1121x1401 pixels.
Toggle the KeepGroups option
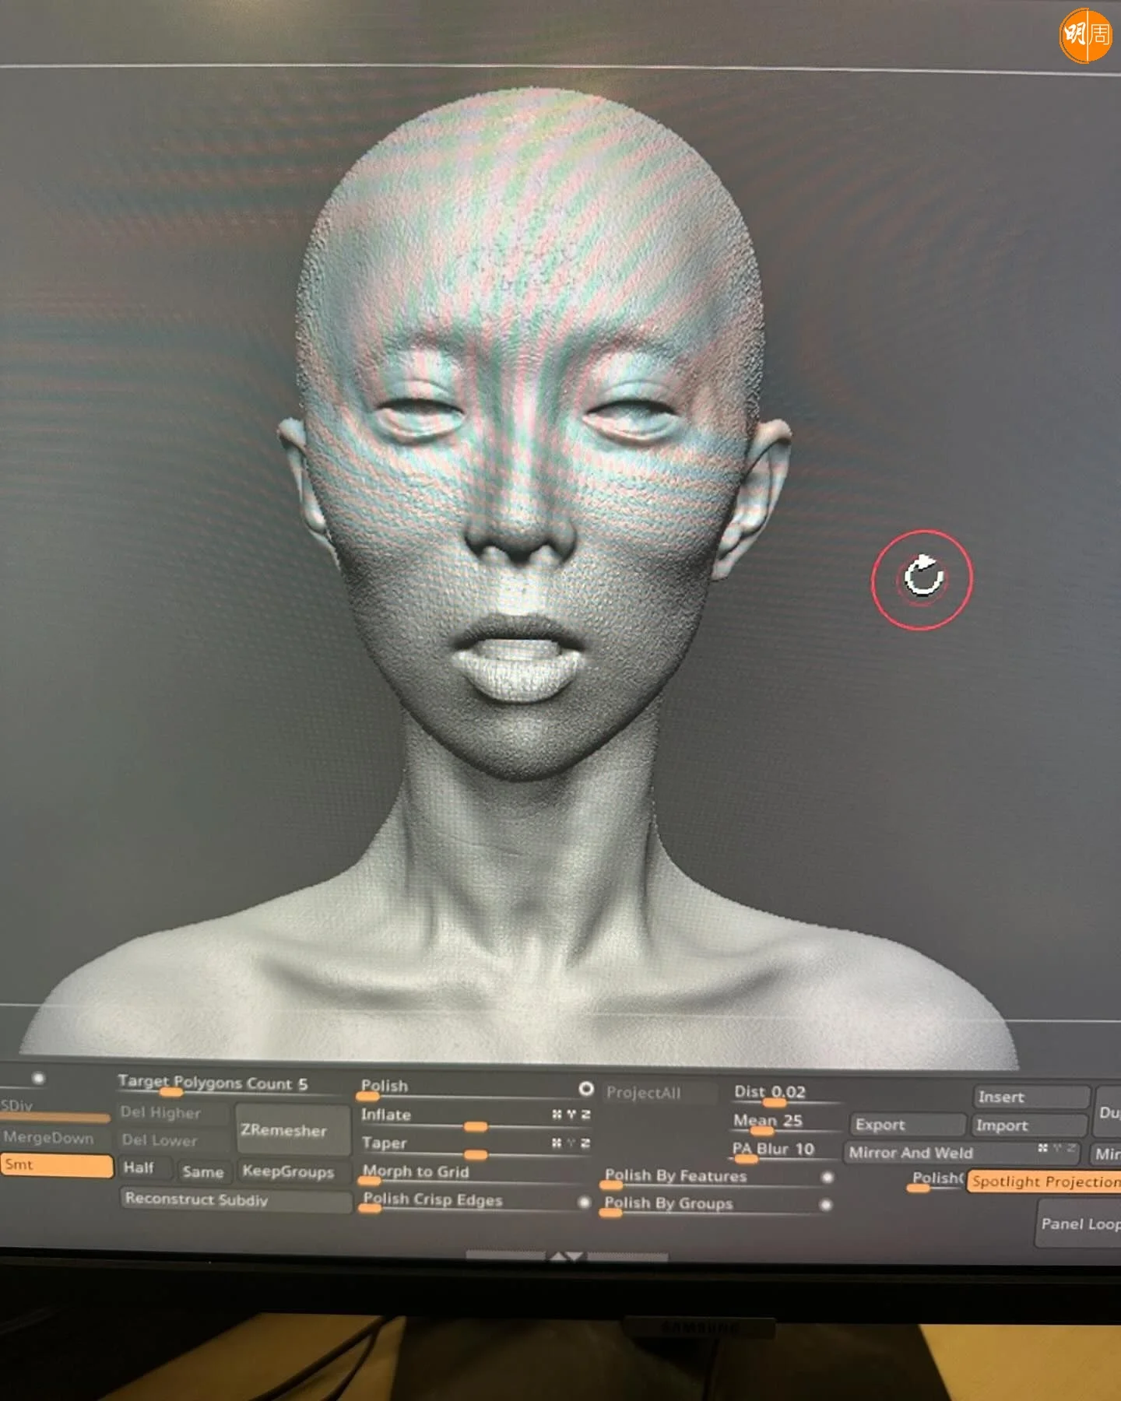pos(287,1171)
